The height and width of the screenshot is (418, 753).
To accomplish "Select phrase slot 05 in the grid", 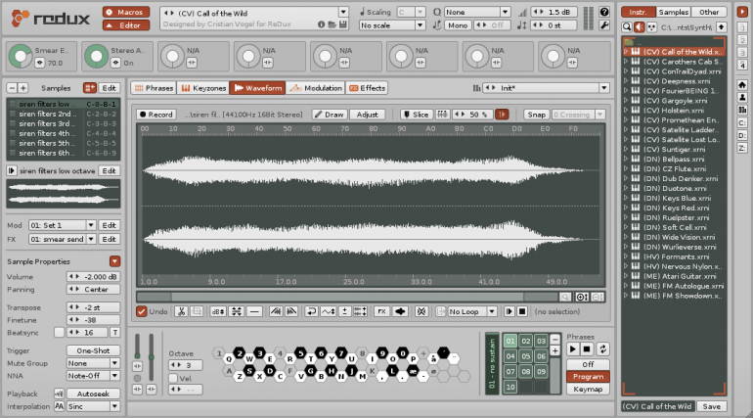I will 525,356.
